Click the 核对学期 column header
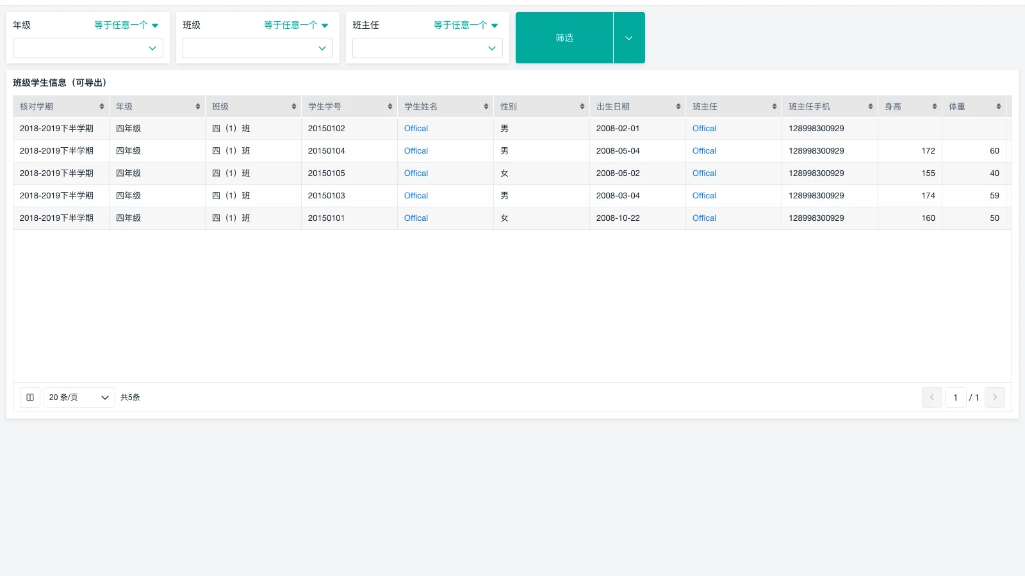 [61, 107]
